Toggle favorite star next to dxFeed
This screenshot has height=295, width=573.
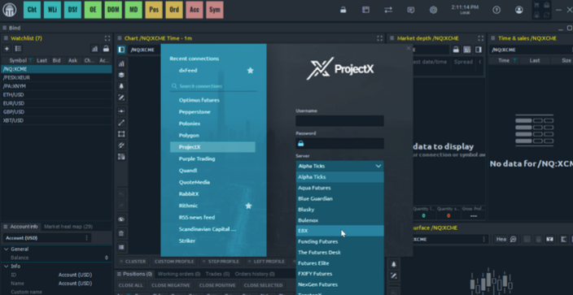[x=251, y=71]
